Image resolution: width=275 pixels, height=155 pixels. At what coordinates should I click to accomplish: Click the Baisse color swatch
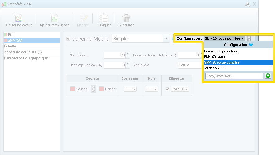coord(102,89)
